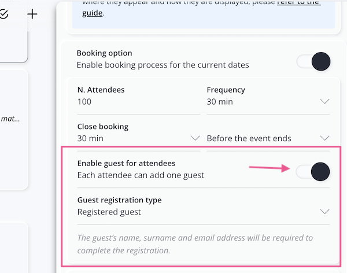Click the checkmark circle icon
This screenshot has height=273, width=347.
click(4, 14)
